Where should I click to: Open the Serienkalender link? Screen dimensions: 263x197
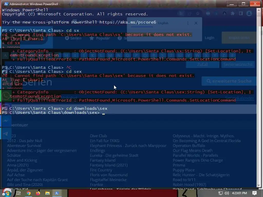point(239,98)
